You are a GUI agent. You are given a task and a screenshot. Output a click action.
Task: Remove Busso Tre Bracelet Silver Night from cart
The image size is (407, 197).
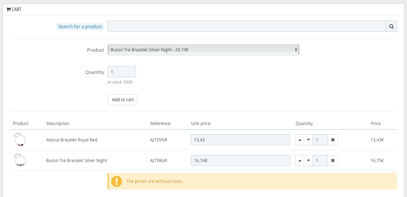pos(333,161)
